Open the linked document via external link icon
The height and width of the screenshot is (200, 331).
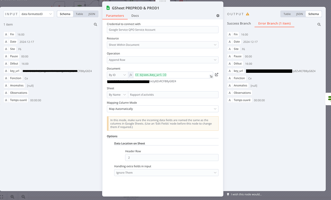point(216,74)
